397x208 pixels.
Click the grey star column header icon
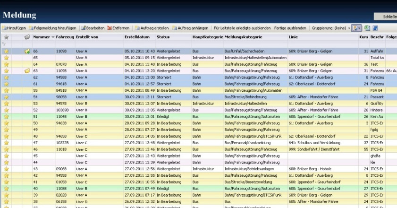click(6, 37)
